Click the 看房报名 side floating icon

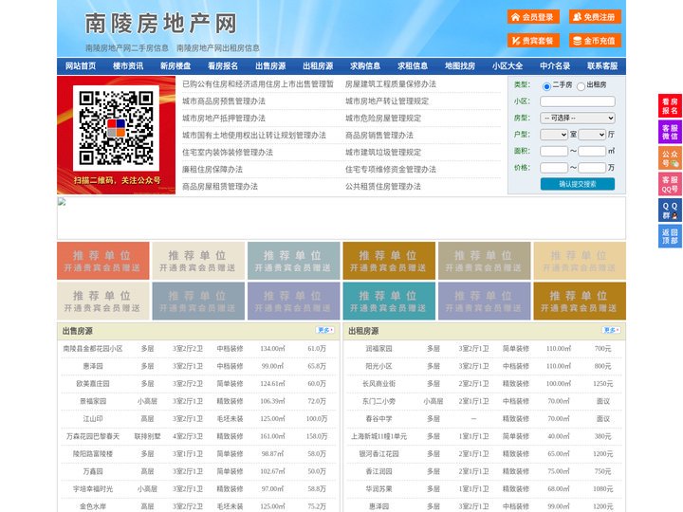point(670,106)
